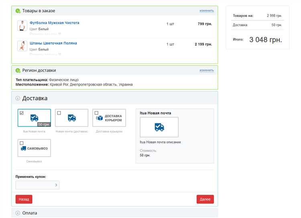Click the step 4 circle icon beside Оплата
Screen dimensions: 301x218
tap(18, 213)
